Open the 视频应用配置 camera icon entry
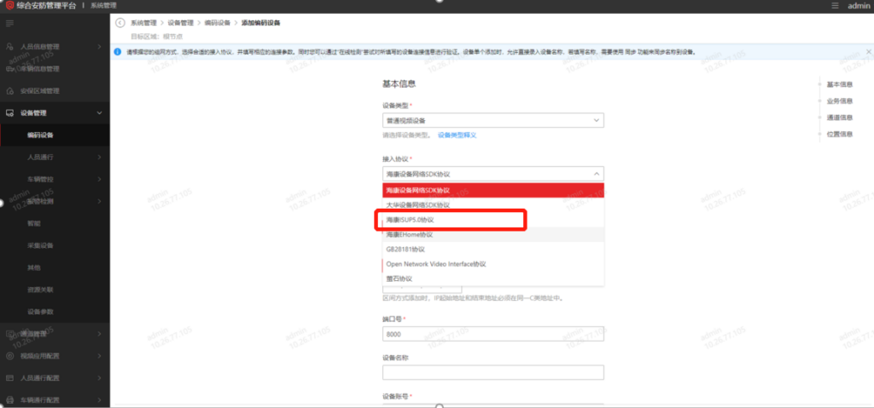The height and width of the screenshot is (408, 874). tap(9, 356)
